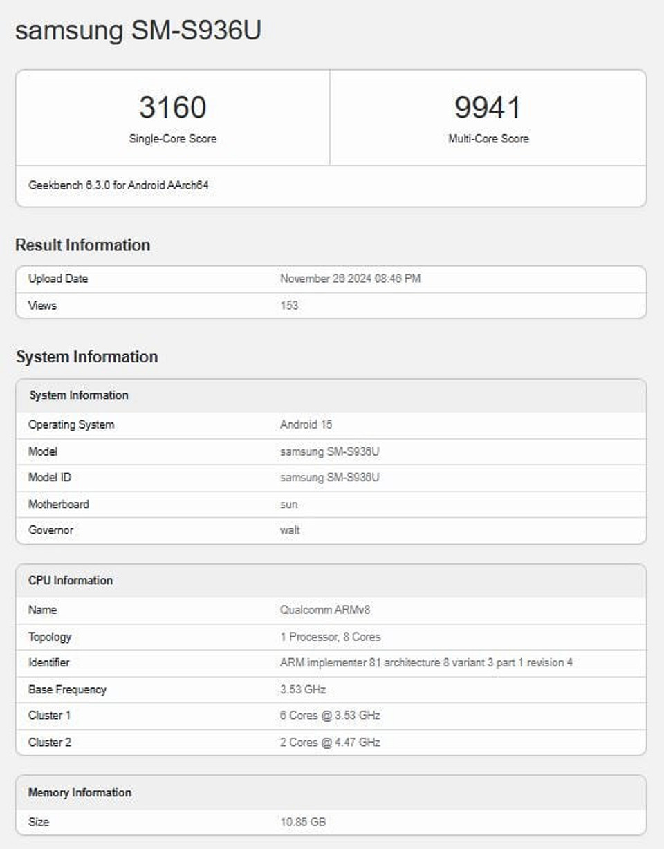This screenshot has height=849, width=664.
Task: Click the Result Information section heading
Action: tap(83, 245)
